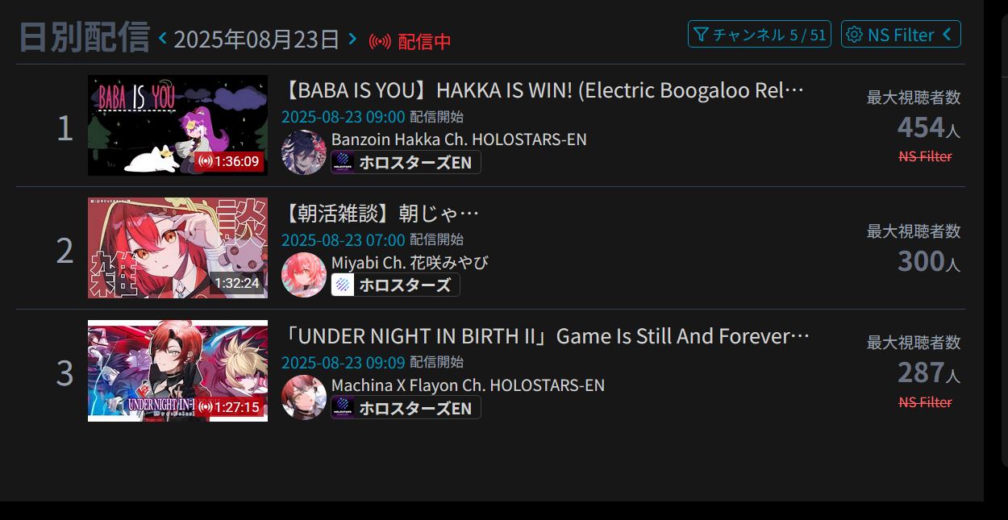Open the チャンネル 5 / 51 channel filter
This screenshot has width=1008, height=520.
click(x=760, y=34)
